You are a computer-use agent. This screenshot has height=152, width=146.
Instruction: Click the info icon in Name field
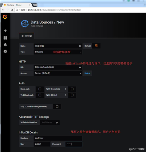[80, 46]
